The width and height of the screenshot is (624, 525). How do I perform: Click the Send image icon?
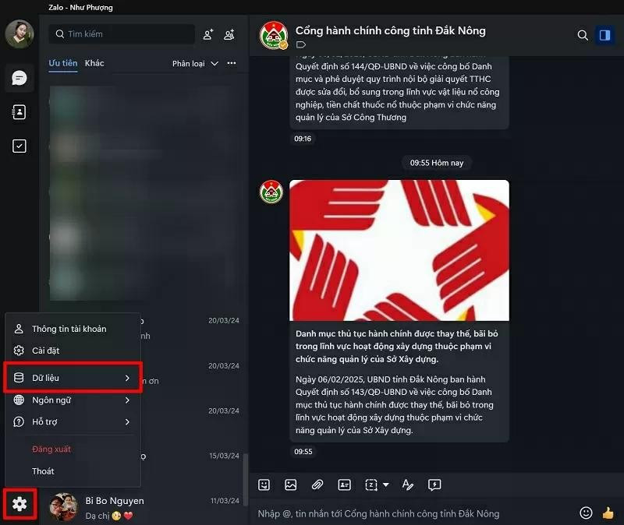291,484
